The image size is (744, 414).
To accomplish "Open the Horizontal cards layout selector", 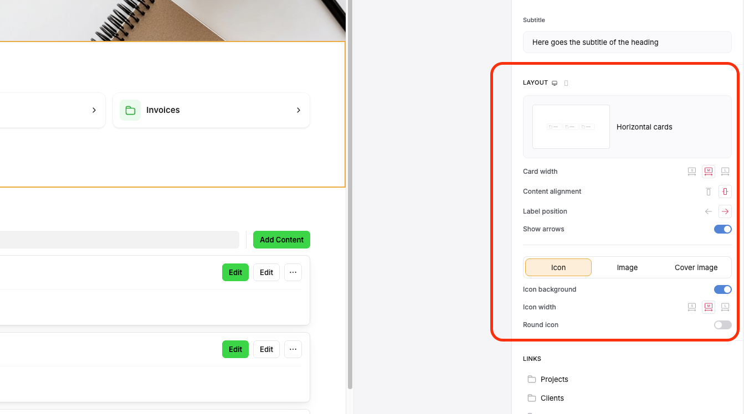I will pos(627,127).
